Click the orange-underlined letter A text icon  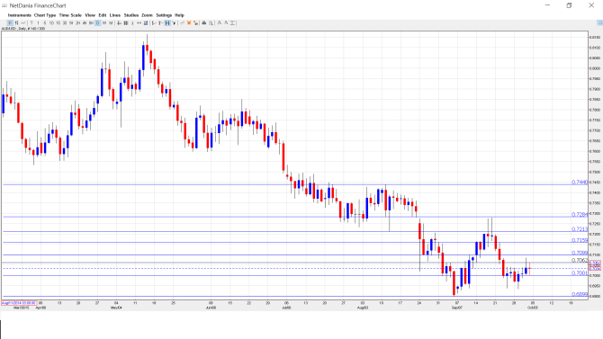(220, 23)
